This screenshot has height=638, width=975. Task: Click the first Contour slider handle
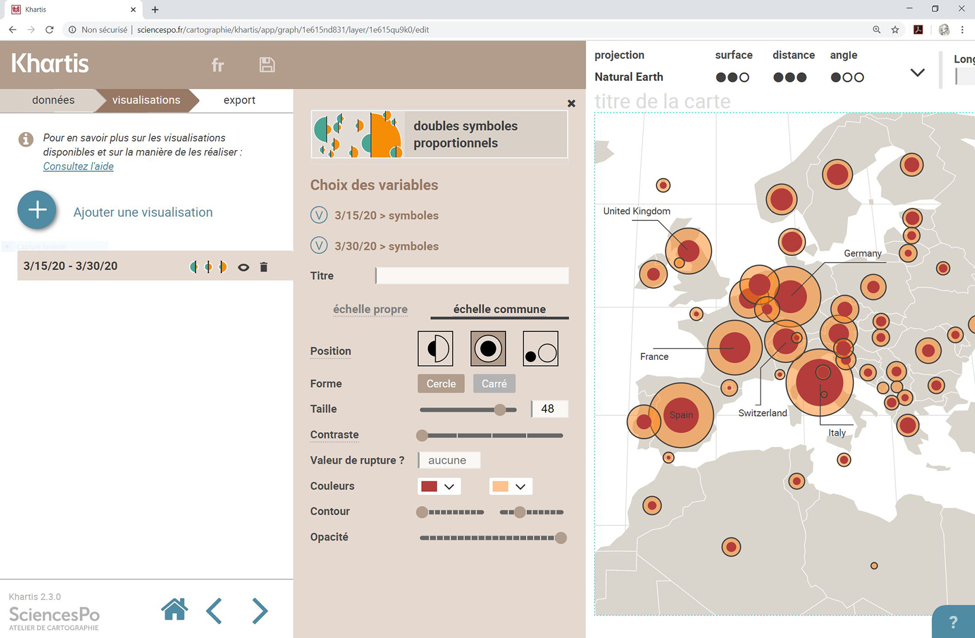point(422,512)
